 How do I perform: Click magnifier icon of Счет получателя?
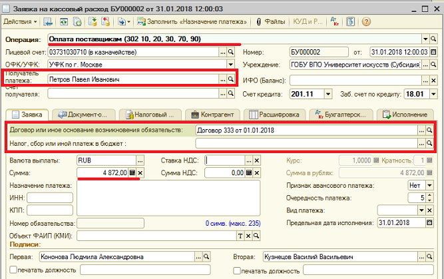tap(231, 93)
